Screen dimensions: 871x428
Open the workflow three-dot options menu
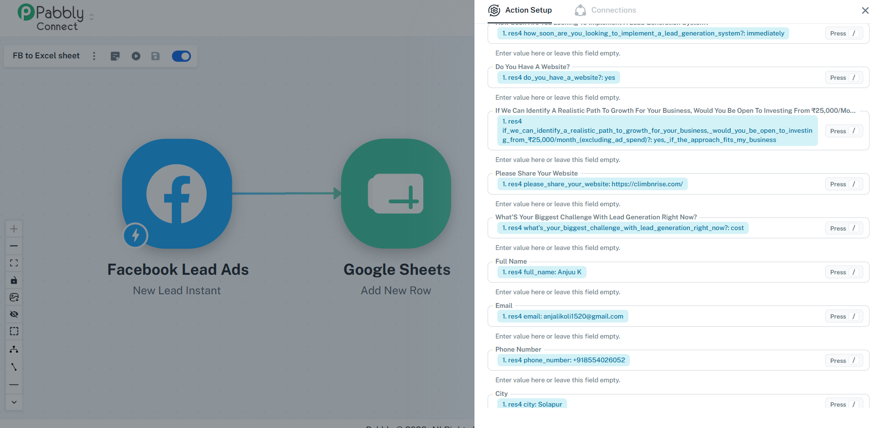pos(94,56)
